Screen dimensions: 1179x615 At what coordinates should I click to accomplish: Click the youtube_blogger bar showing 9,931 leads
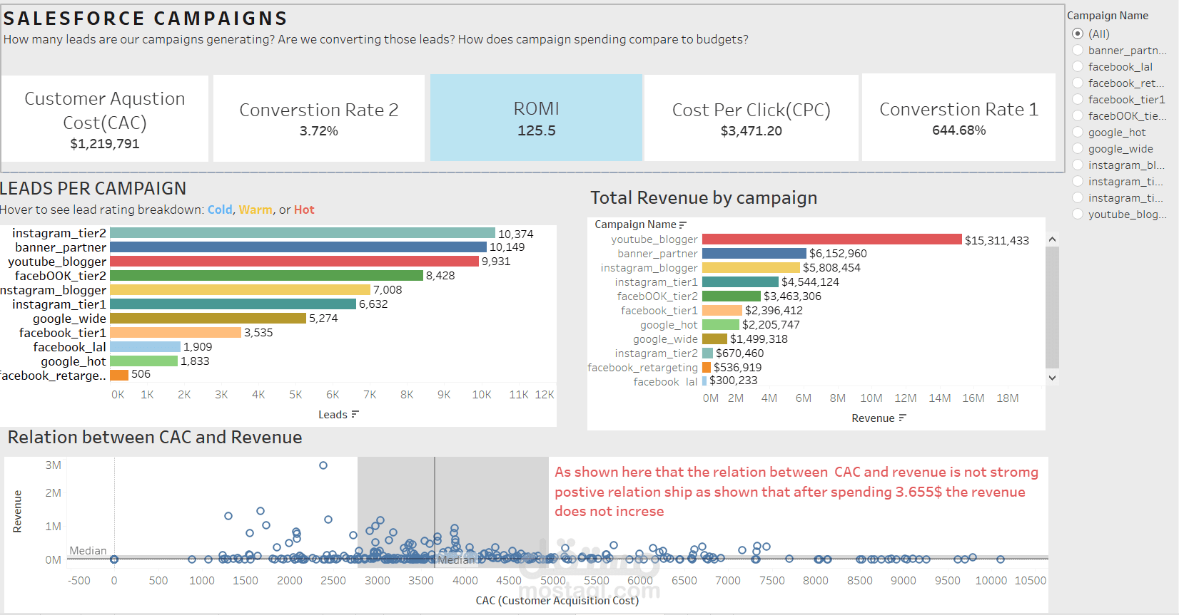coord(295,262)
